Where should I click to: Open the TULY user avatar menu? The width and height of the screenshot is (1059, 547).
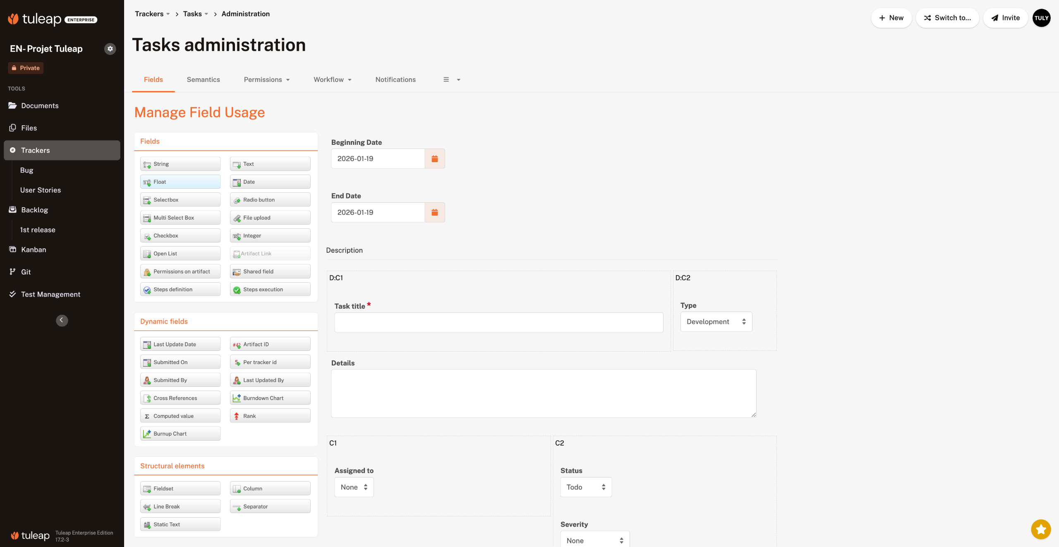[1041, 18]
